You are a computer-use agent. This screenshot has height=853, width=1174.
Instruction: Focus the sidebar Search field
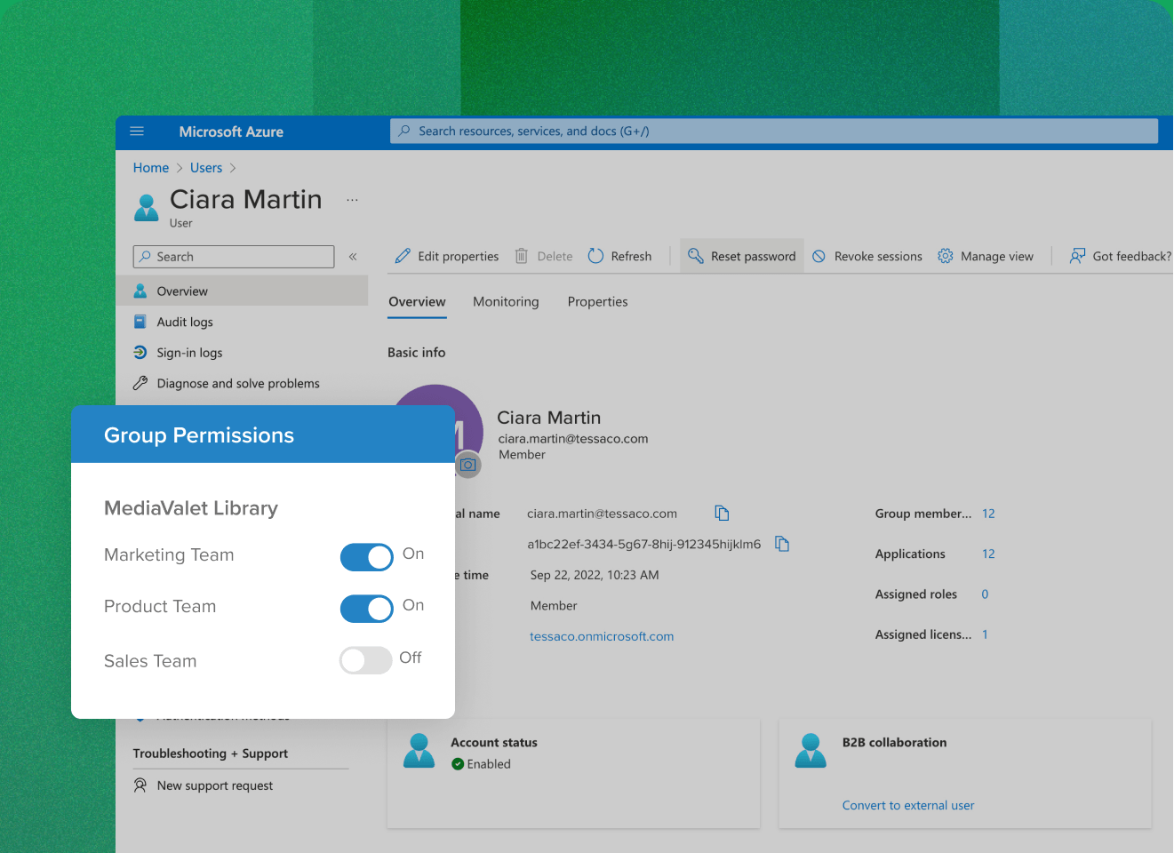point(234,257)
